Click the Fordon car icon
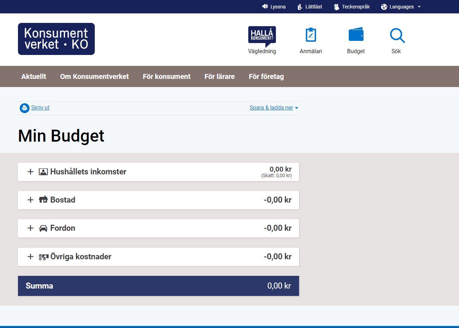 point(43,228)
